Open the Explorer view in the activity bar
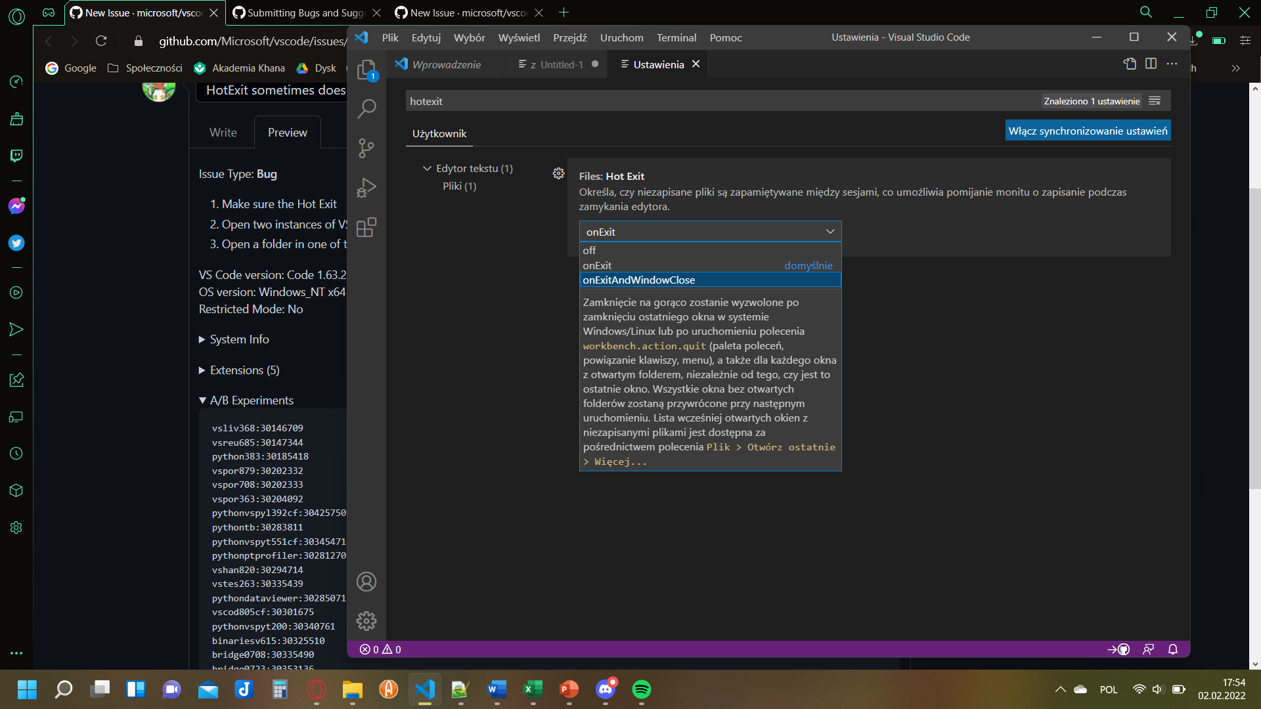Screen dimensions: 1261x709 pyautogui.click(x=366, y=69)
